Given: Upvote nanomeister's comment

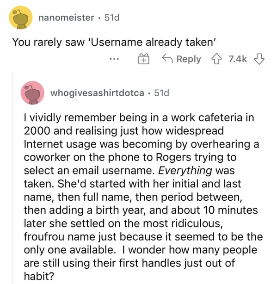Looking at the screenshot, I should (x=216, y=59).
